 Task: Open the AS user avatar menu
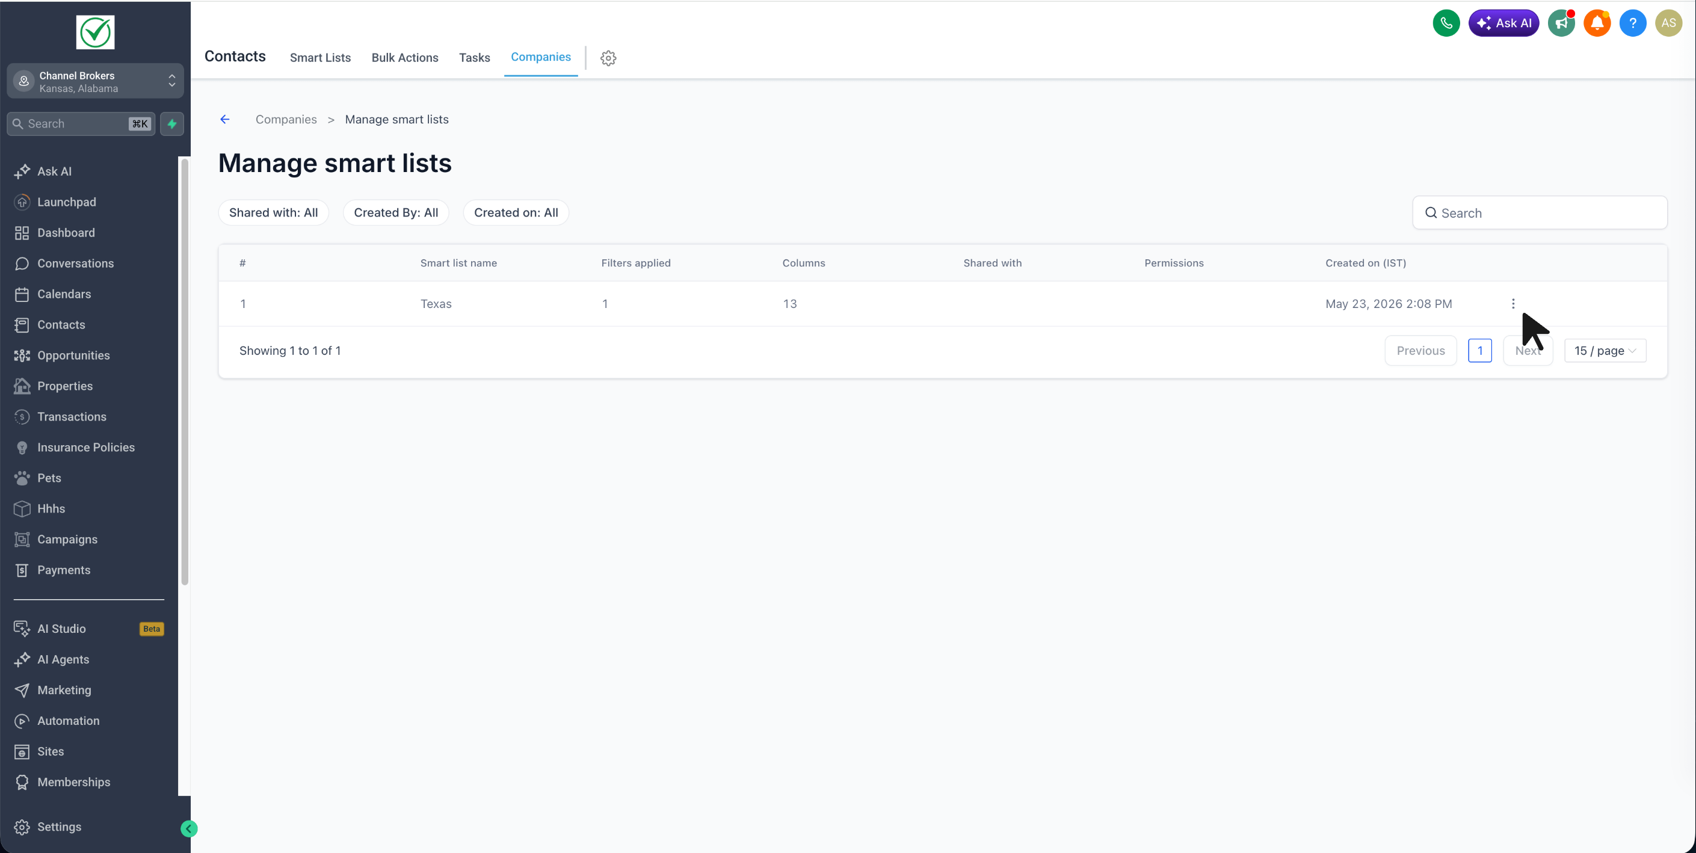[1668, 23]
